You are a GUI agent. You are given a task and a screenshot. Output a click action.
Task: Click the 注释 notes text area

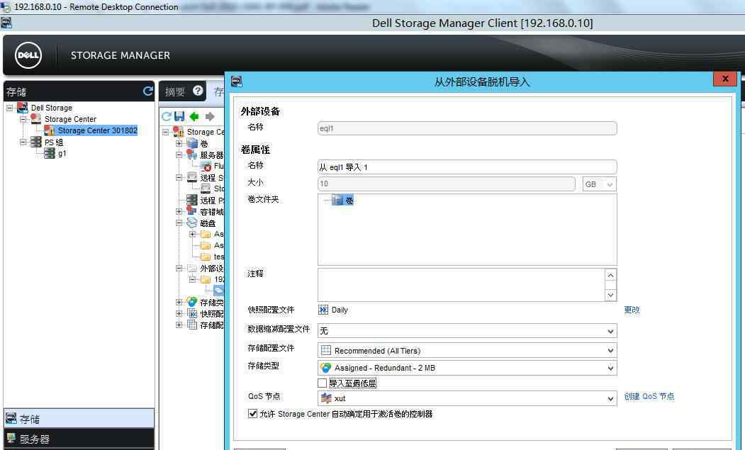(461, 285)
